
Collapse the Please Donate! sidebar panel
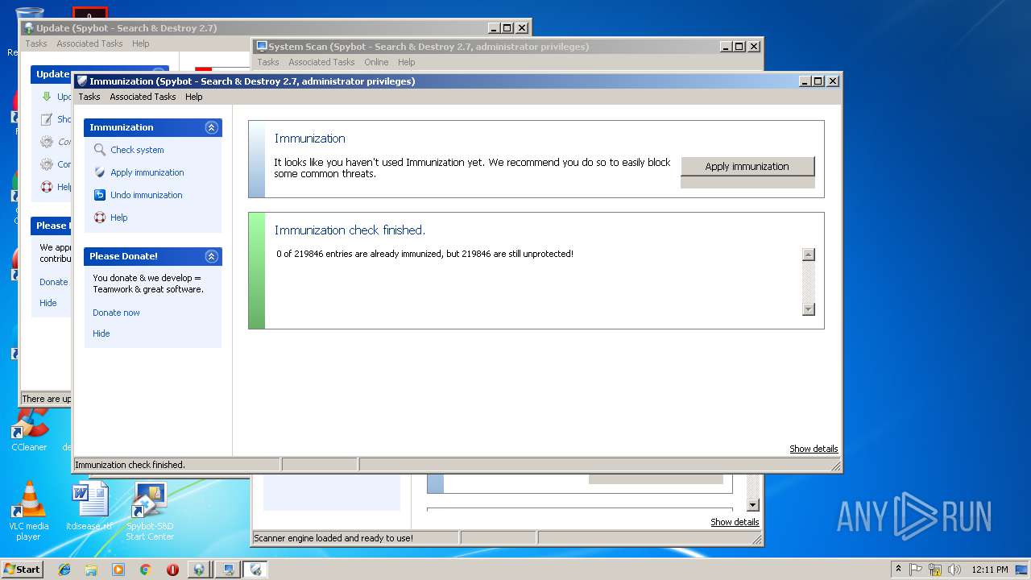click(211, 256)
